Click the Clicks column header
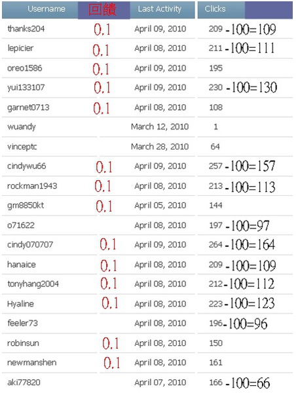 (215, 9)
